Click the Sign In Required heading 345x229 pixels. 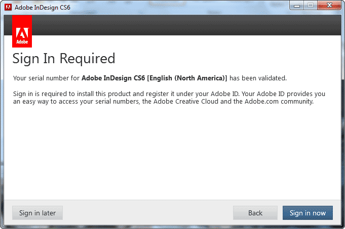tap(64, 59)
